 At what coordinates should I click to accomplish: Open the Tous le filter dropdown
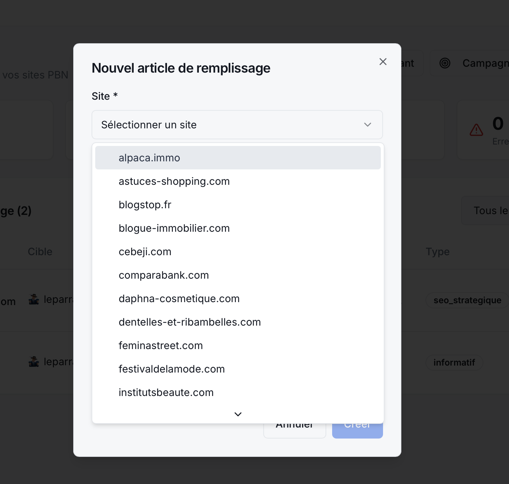tap(485, 210)
